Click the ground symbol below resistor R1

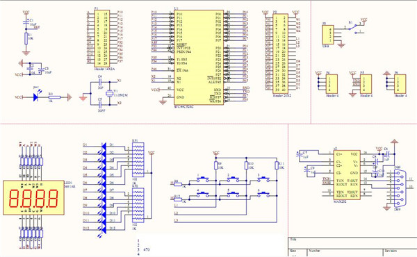pos(26,53)
